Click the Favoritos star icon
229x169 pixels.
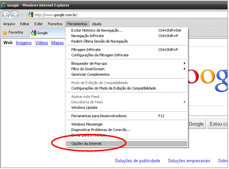5,33
